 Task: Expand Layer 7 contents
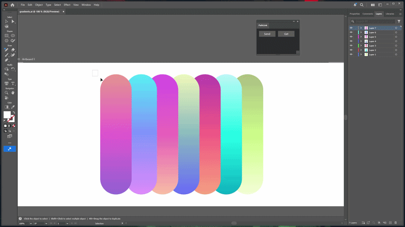point(361,28)
